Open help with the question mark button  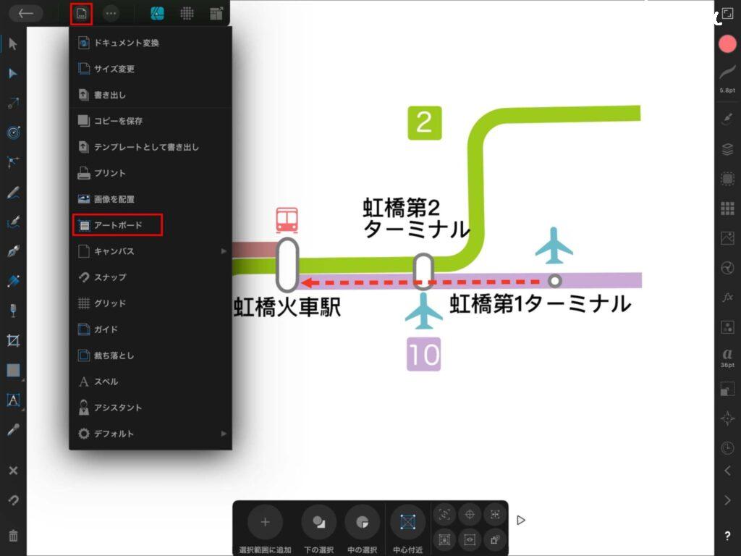click(727, 536)
